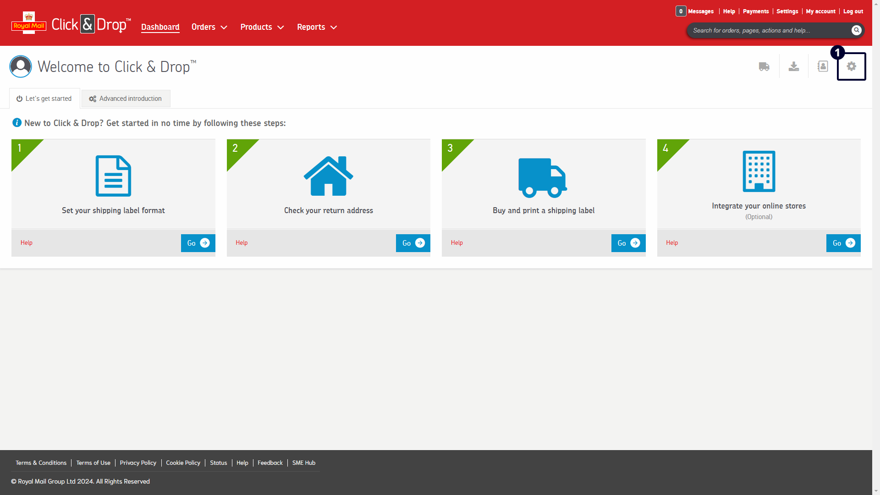Image resolution: width=880 pixels, height=495 pixels.
Task: Switch to Let's get started tab
Action: [44, 99]
